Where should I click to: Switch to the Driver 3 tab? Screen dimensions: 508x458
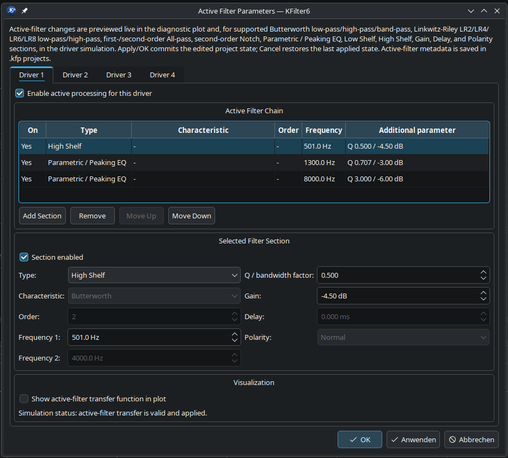(119, 75)
